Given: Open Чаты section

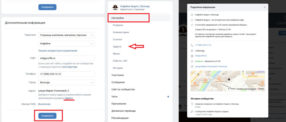Looking at the screenshot, I should 114,97.
